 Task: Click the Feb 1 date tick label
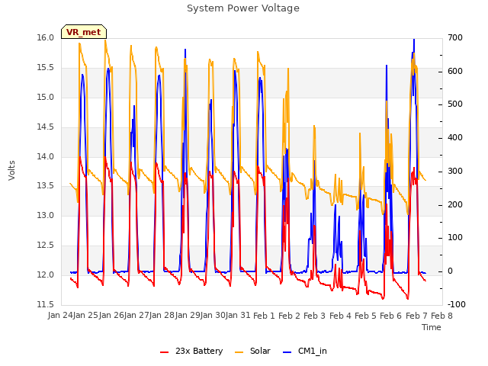tap(264, 316)
